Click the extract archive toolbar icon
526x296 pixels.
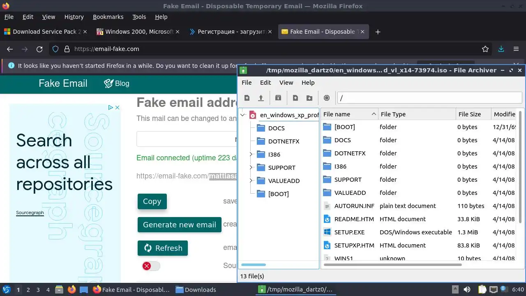(x=278, y=98)
